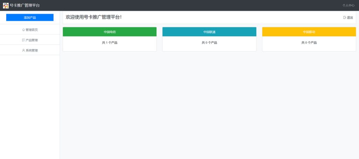Image resolution: width=359 pixels, height=159 pixels.
Task: Click 共 0 个产品 under 中国联通
Action: [x=209, y=43]
